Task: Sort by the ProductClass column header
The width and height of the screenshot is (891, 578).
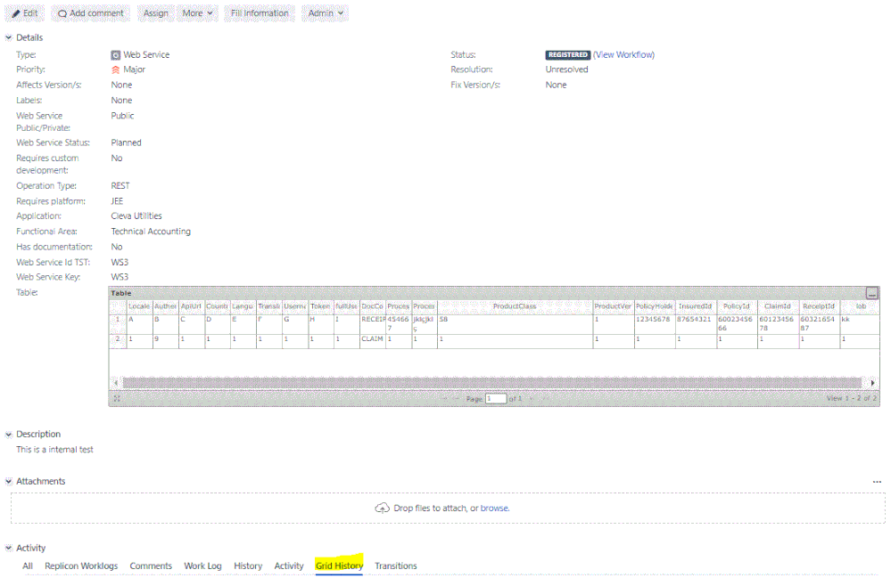Action: click(515, 307)
